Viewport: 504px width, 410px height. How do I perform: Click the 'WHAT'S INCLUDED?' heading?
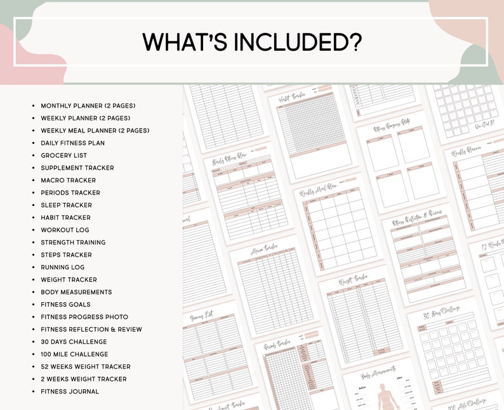(x=253, y=42)
